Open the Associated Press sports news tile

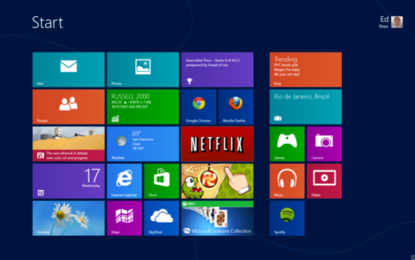218,69
